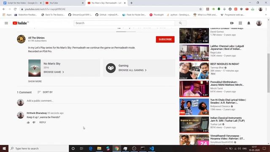Open the Windows notification center
This screenshot has width=270, height=152.
coord(265,148)
